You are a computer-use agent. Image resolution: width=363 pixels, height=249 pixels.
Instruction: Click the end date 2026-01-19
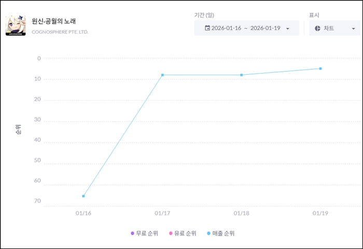tap(266, 28)
